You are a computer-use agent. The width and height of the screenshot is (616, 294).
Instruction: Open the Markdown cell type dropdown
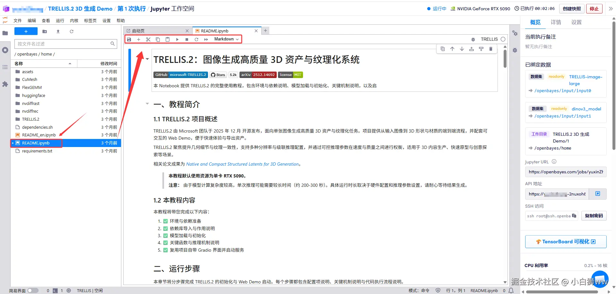pyautogui.click(x=227, y=39)
